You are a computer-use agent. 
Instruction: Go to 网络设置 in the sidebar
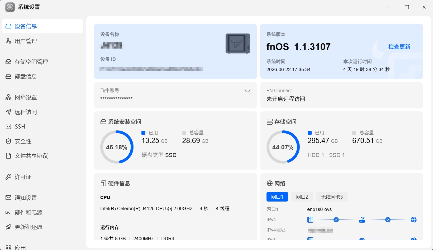point(42,97)
